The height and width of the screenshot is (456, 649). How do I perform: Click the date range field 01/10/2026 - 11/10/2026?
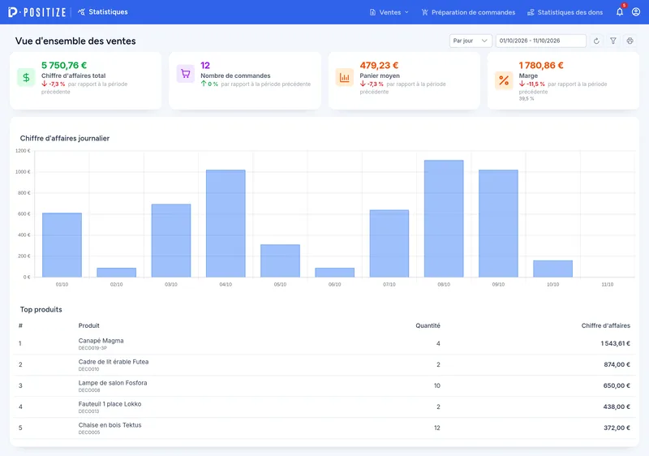[541, 41]
